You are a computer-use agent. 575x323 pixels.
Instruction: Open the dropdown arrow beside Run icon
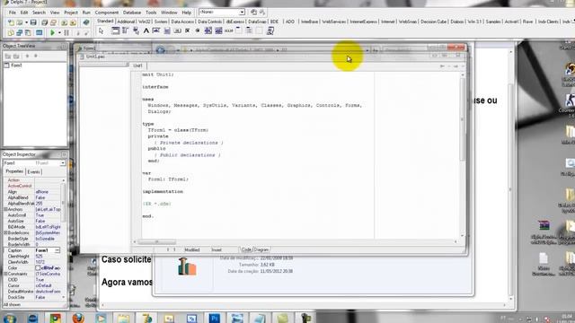[59, 32]
